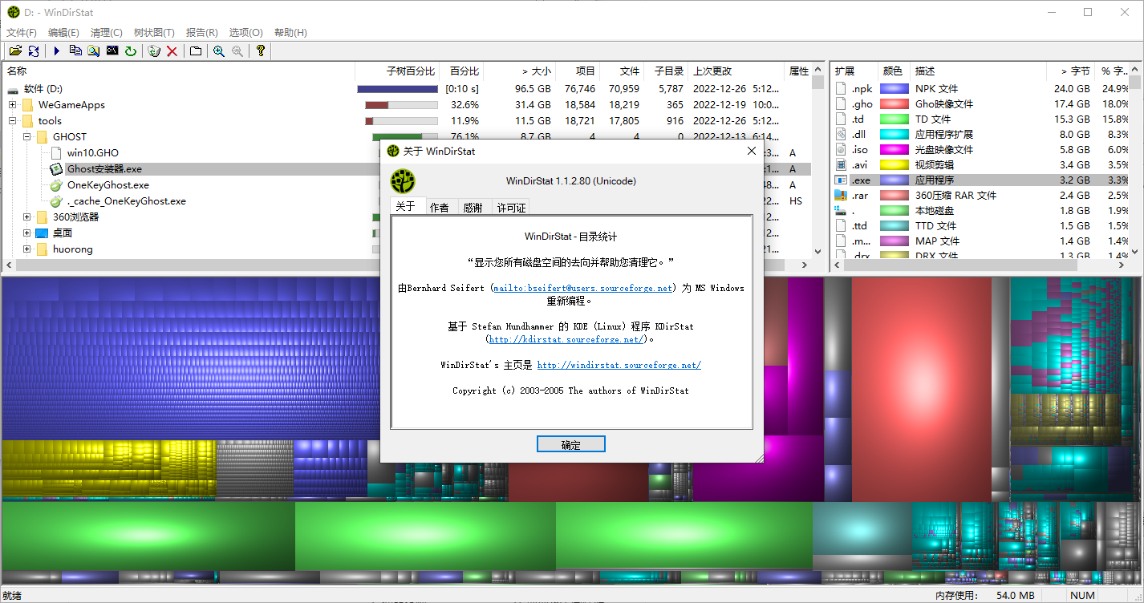
Task: Click the .npk blue color swatch
Action: point(895,89)
